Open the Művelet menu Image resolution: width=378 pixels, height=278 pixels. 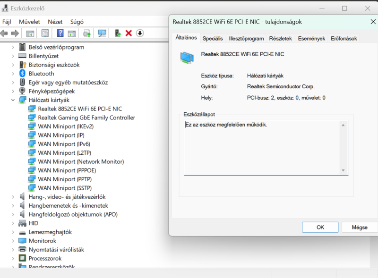(29, 22)
